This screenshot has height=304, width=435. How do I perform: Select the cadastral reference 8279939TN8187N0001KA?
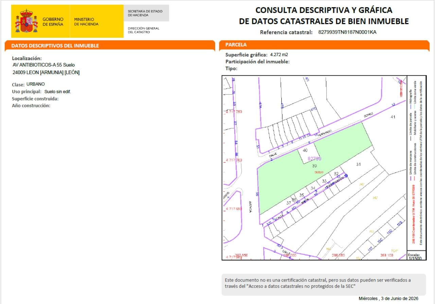click(347, 32)
